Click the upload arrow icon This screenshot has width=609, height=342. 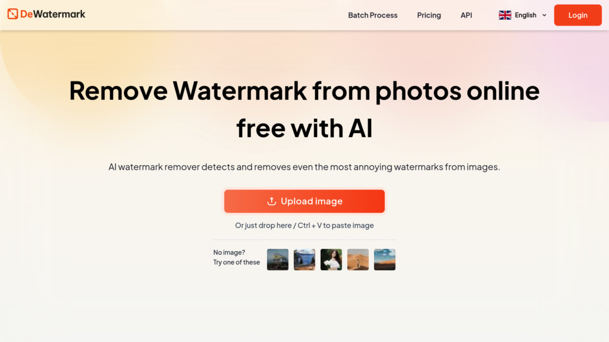coord(271,201)
